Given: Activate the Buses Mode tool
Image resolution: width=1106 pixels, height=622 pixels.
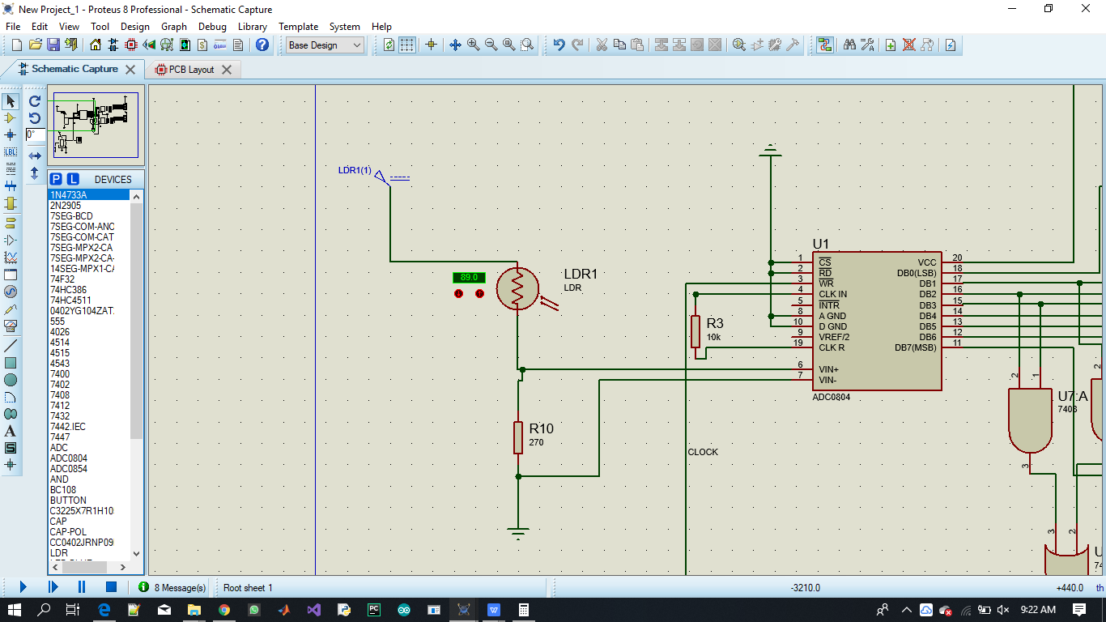Looking at the screenshot, I should click(x=11, y=185).
